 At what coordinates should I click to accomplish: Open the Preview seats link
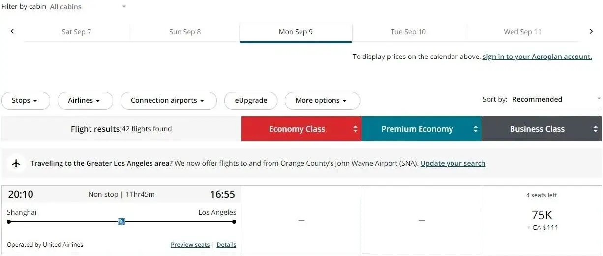[190, 245]
